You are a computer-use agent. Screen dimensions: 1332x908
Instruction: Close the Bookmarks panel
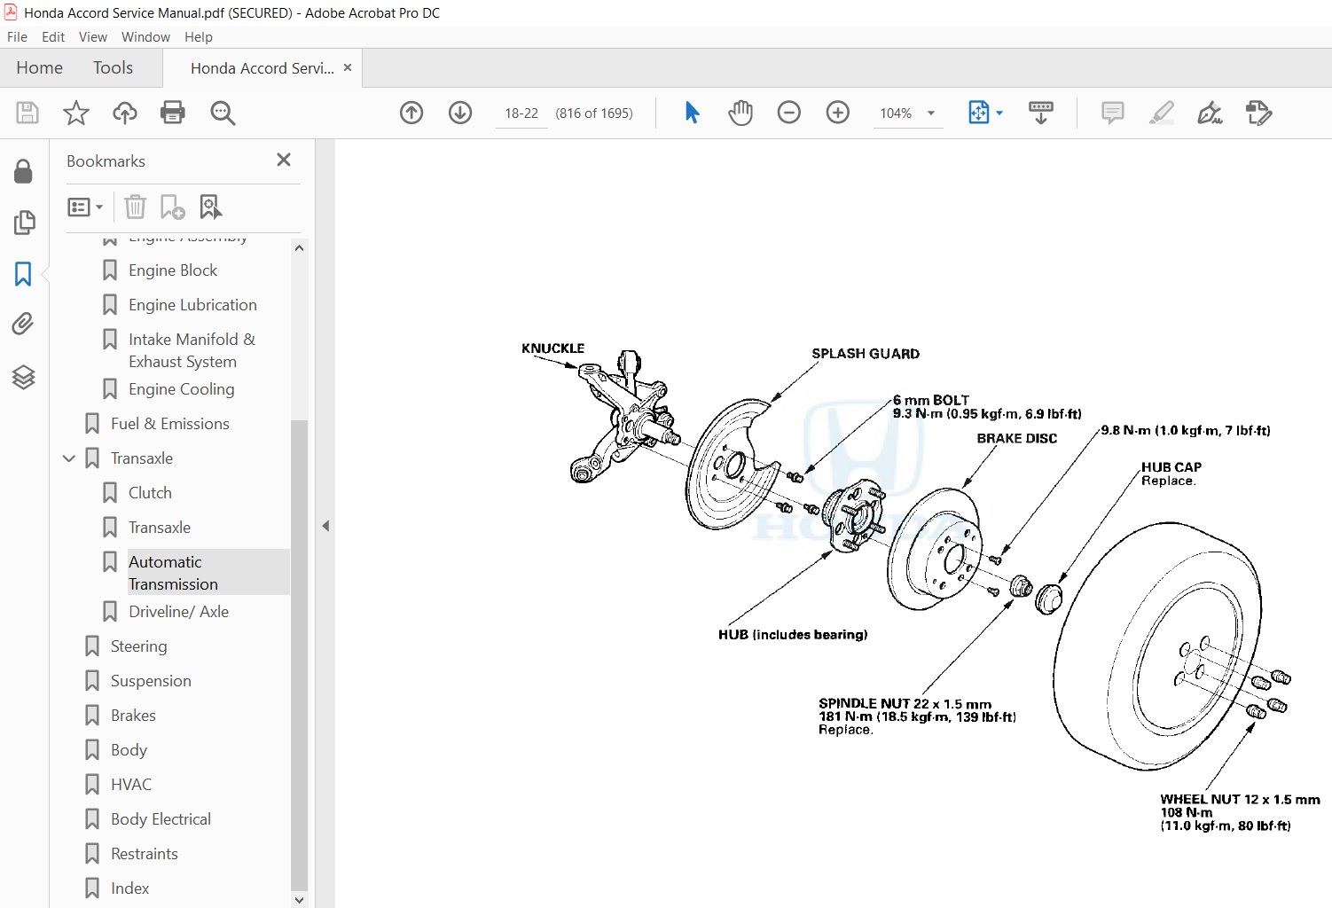[284, 160]
